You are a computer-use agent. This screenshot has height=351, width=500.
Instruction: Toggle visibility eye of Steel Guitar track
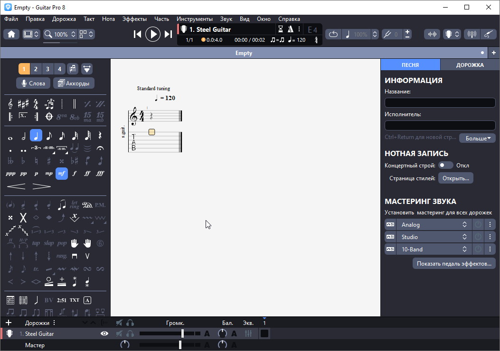point(104,333)
